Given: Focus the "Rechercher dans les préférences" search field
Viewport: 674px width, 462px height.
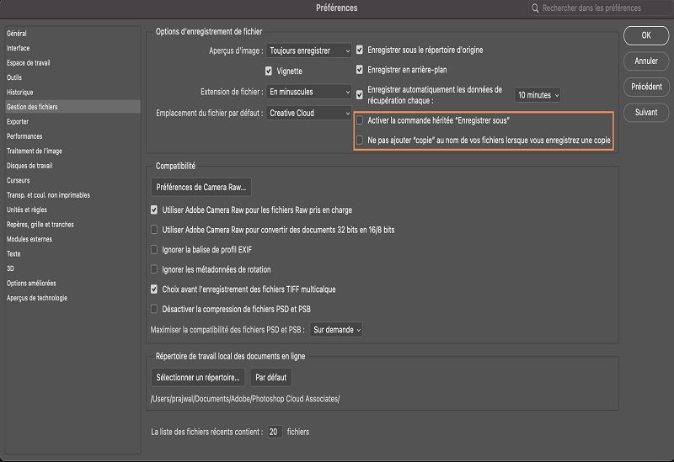Looking at the screenshot, I should click(x=600, y=8).
